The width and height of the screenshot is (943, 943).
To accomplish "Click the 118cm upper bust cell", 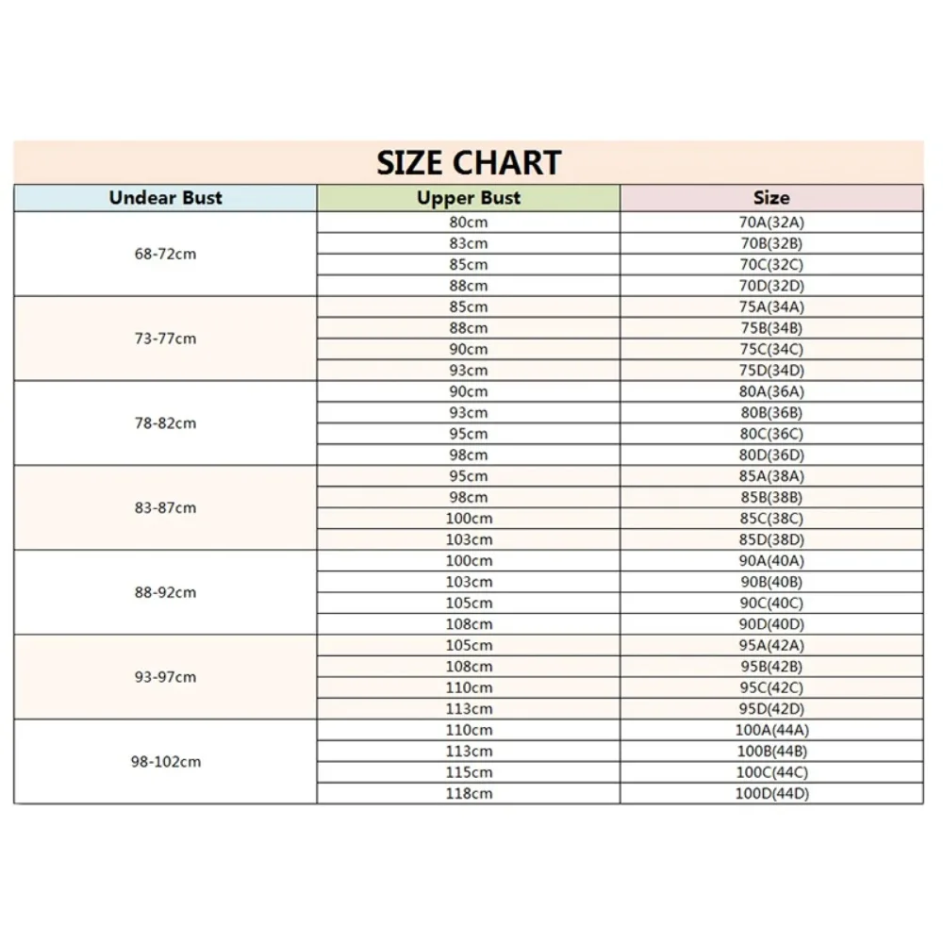I will 469,793.
